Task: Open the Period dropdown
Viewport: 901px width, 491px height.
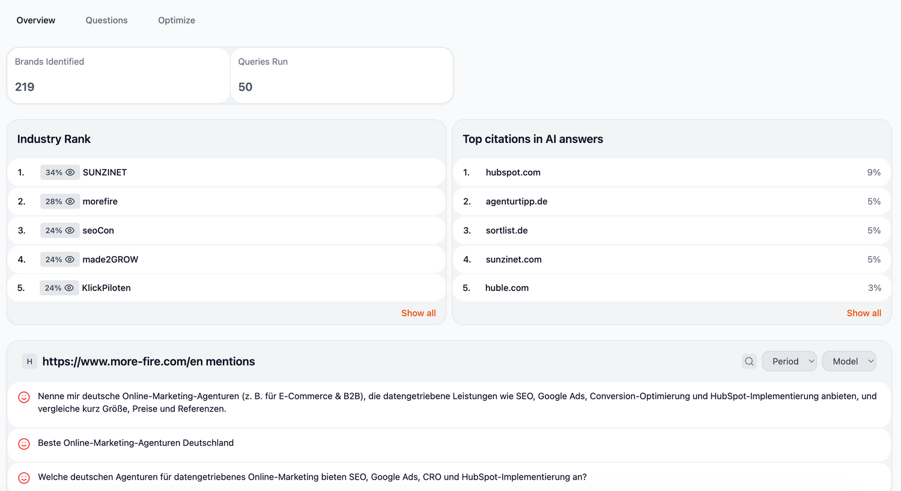Action: point(789,361)
